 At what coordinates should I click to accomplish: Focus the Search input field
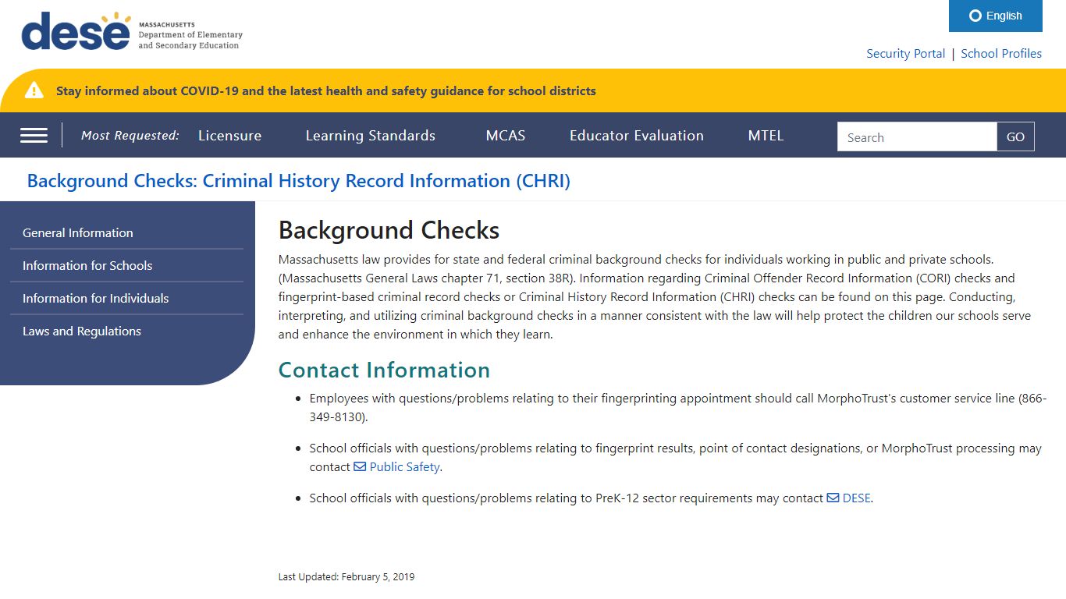pyautogui.click(x=917, y=137)
